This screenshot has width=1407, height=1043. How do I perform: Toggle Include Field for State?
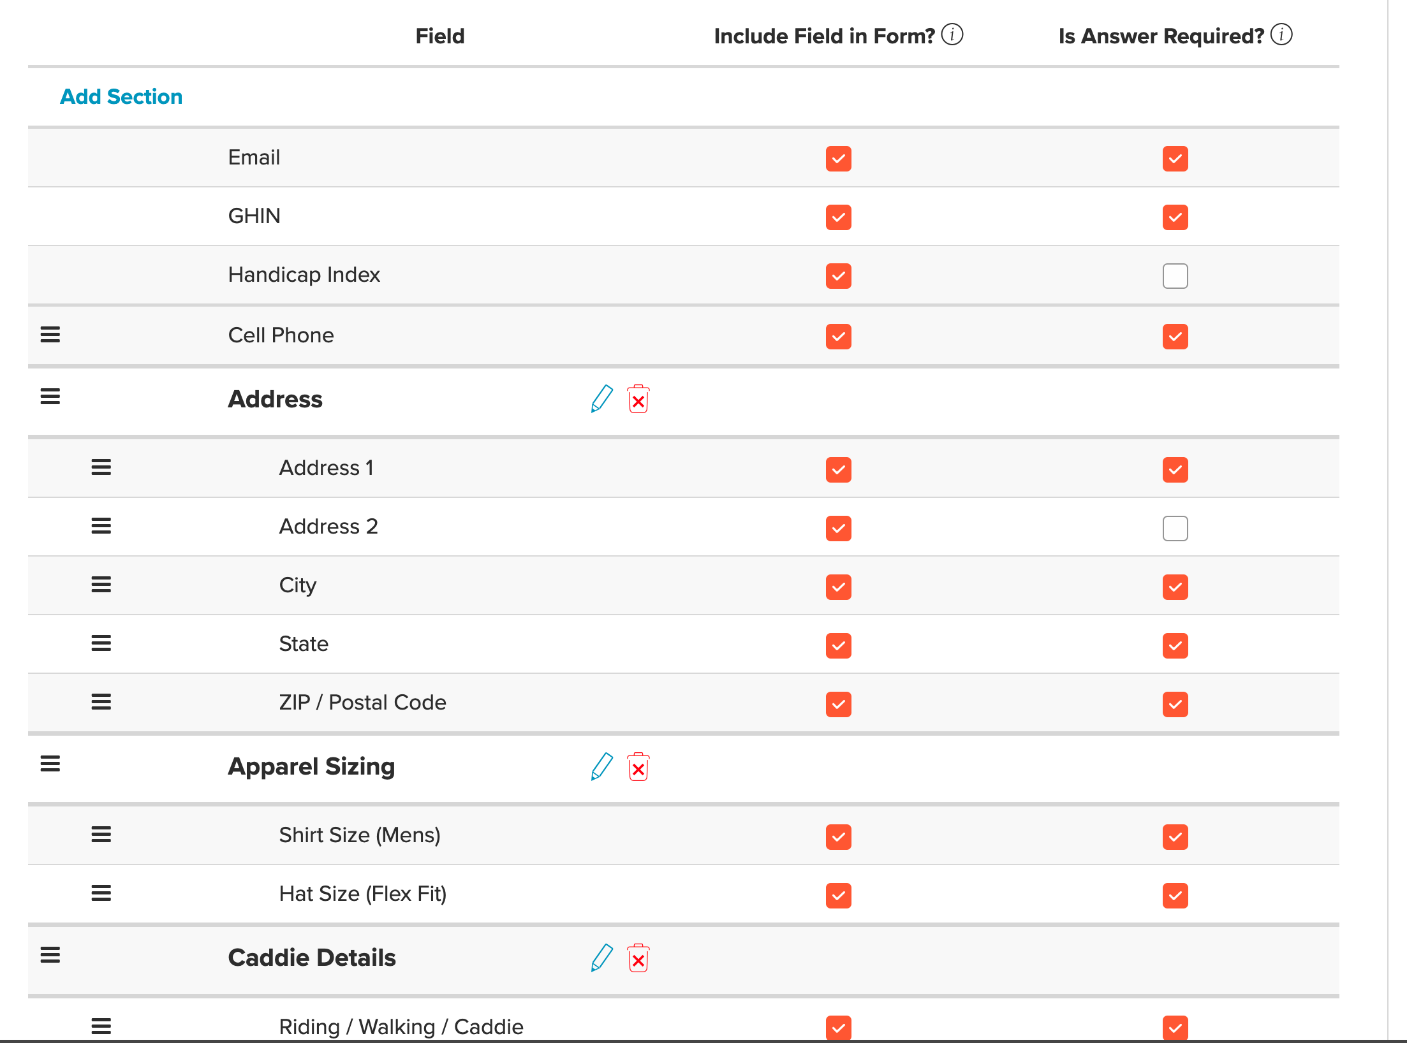pos(839,646)
